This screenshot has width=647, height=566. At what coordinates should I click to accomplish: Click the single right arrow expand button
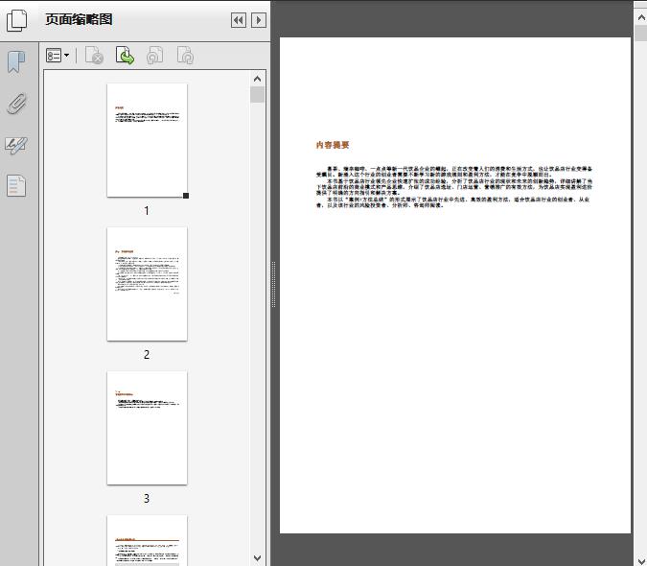(259, 20)
